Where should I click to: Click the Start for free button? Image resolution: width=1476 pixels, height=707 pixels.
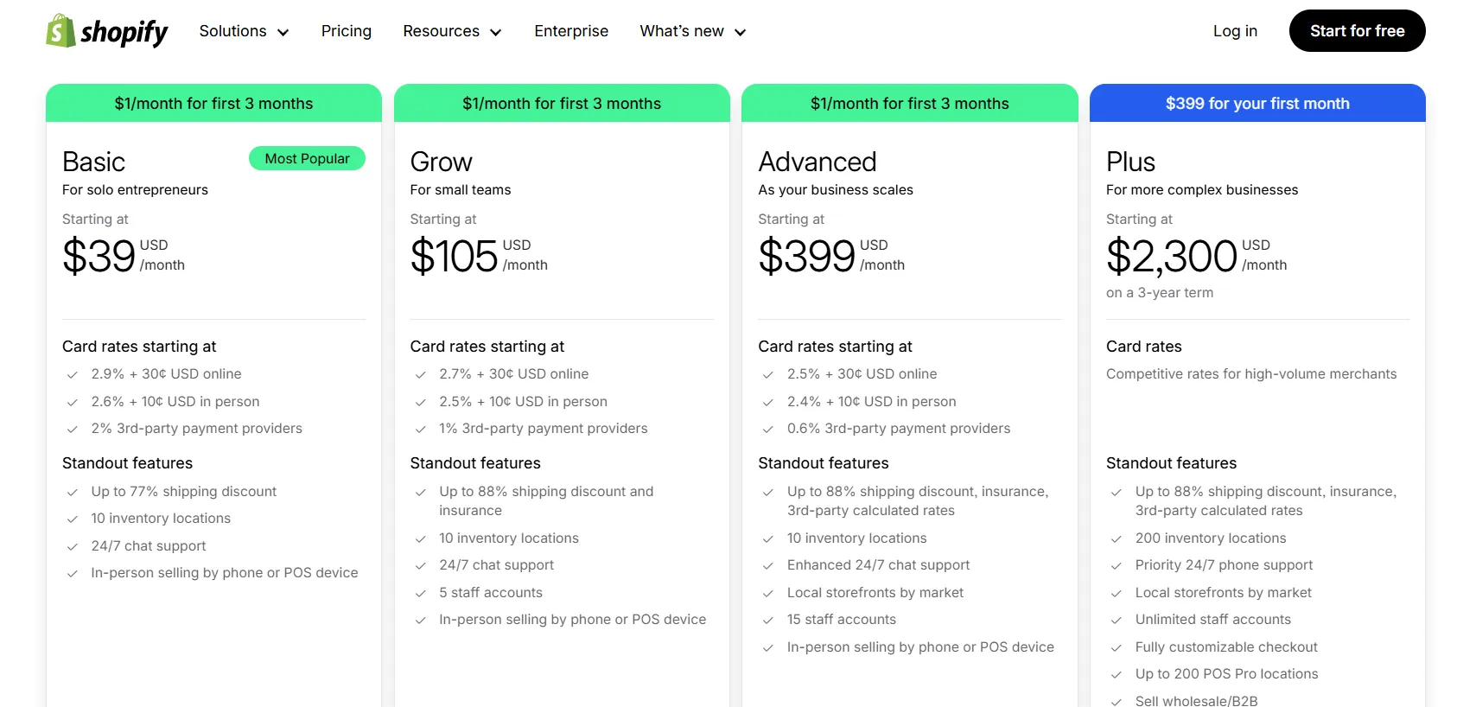pos(1356,31)
